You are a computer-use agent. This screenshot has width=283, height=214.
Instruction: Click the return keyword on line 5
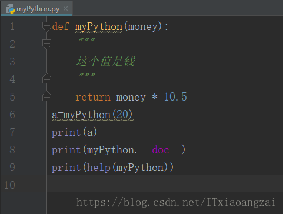[93, 97]
